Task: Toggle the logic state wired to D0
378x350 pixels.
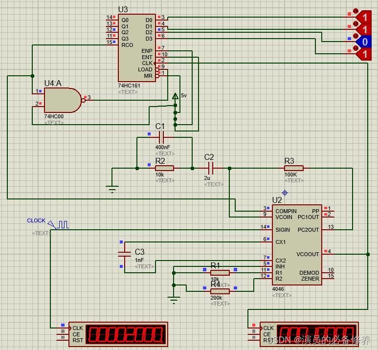Action: [363, 18]
